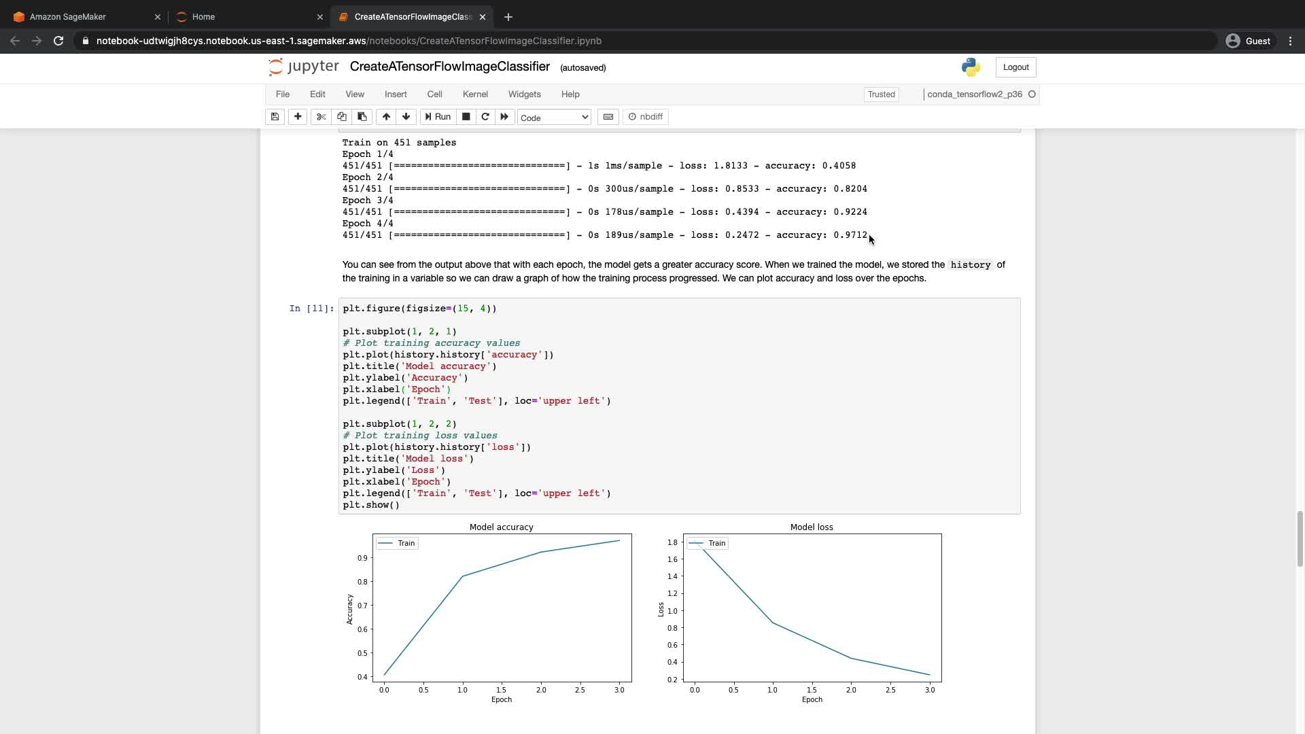The height and width of the screenshot is (734, 1305).
Task: Insert a new cell below with plus icon
Action: [x=298, y=117]
